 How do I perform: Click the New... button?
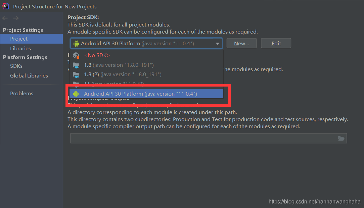tap(241, 43)
